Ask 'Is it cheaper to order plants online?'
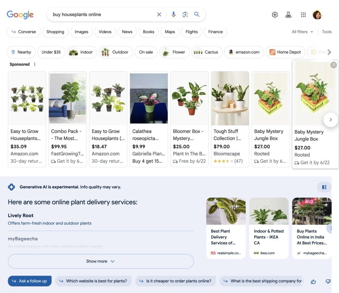The width and height of the screenshot is (339, 293). (x=176, y=281)
